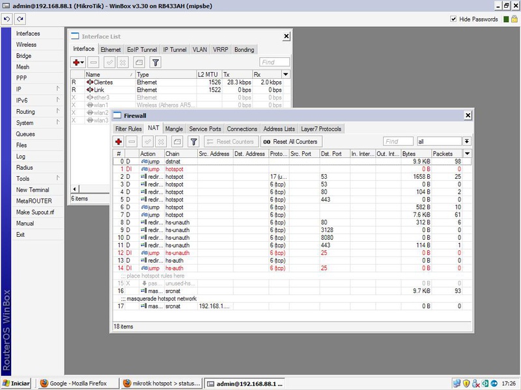Click the remove (minus) icon in Firewall toolbar
The width and height of the screenshot is (521, 390).
(132, 142)
